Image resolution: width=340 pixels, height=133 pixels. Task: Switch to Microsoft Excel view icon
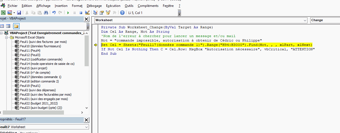tap(3, 13)
